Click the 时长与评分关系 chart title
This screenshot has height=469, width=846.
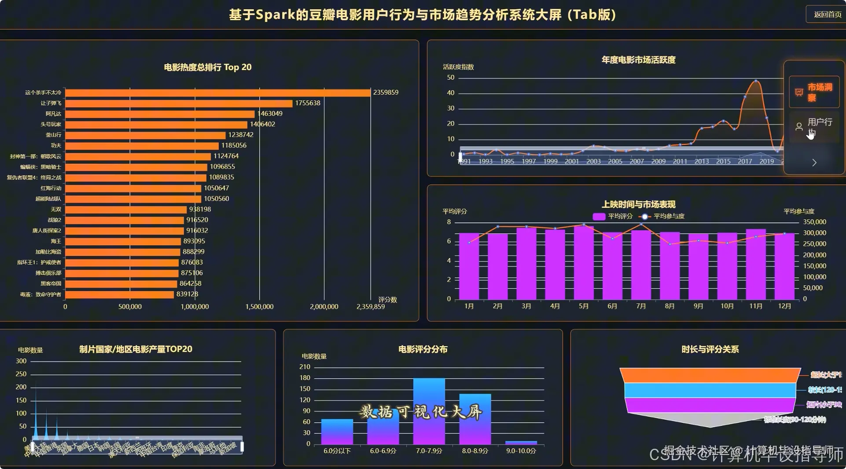coord(710,349)
